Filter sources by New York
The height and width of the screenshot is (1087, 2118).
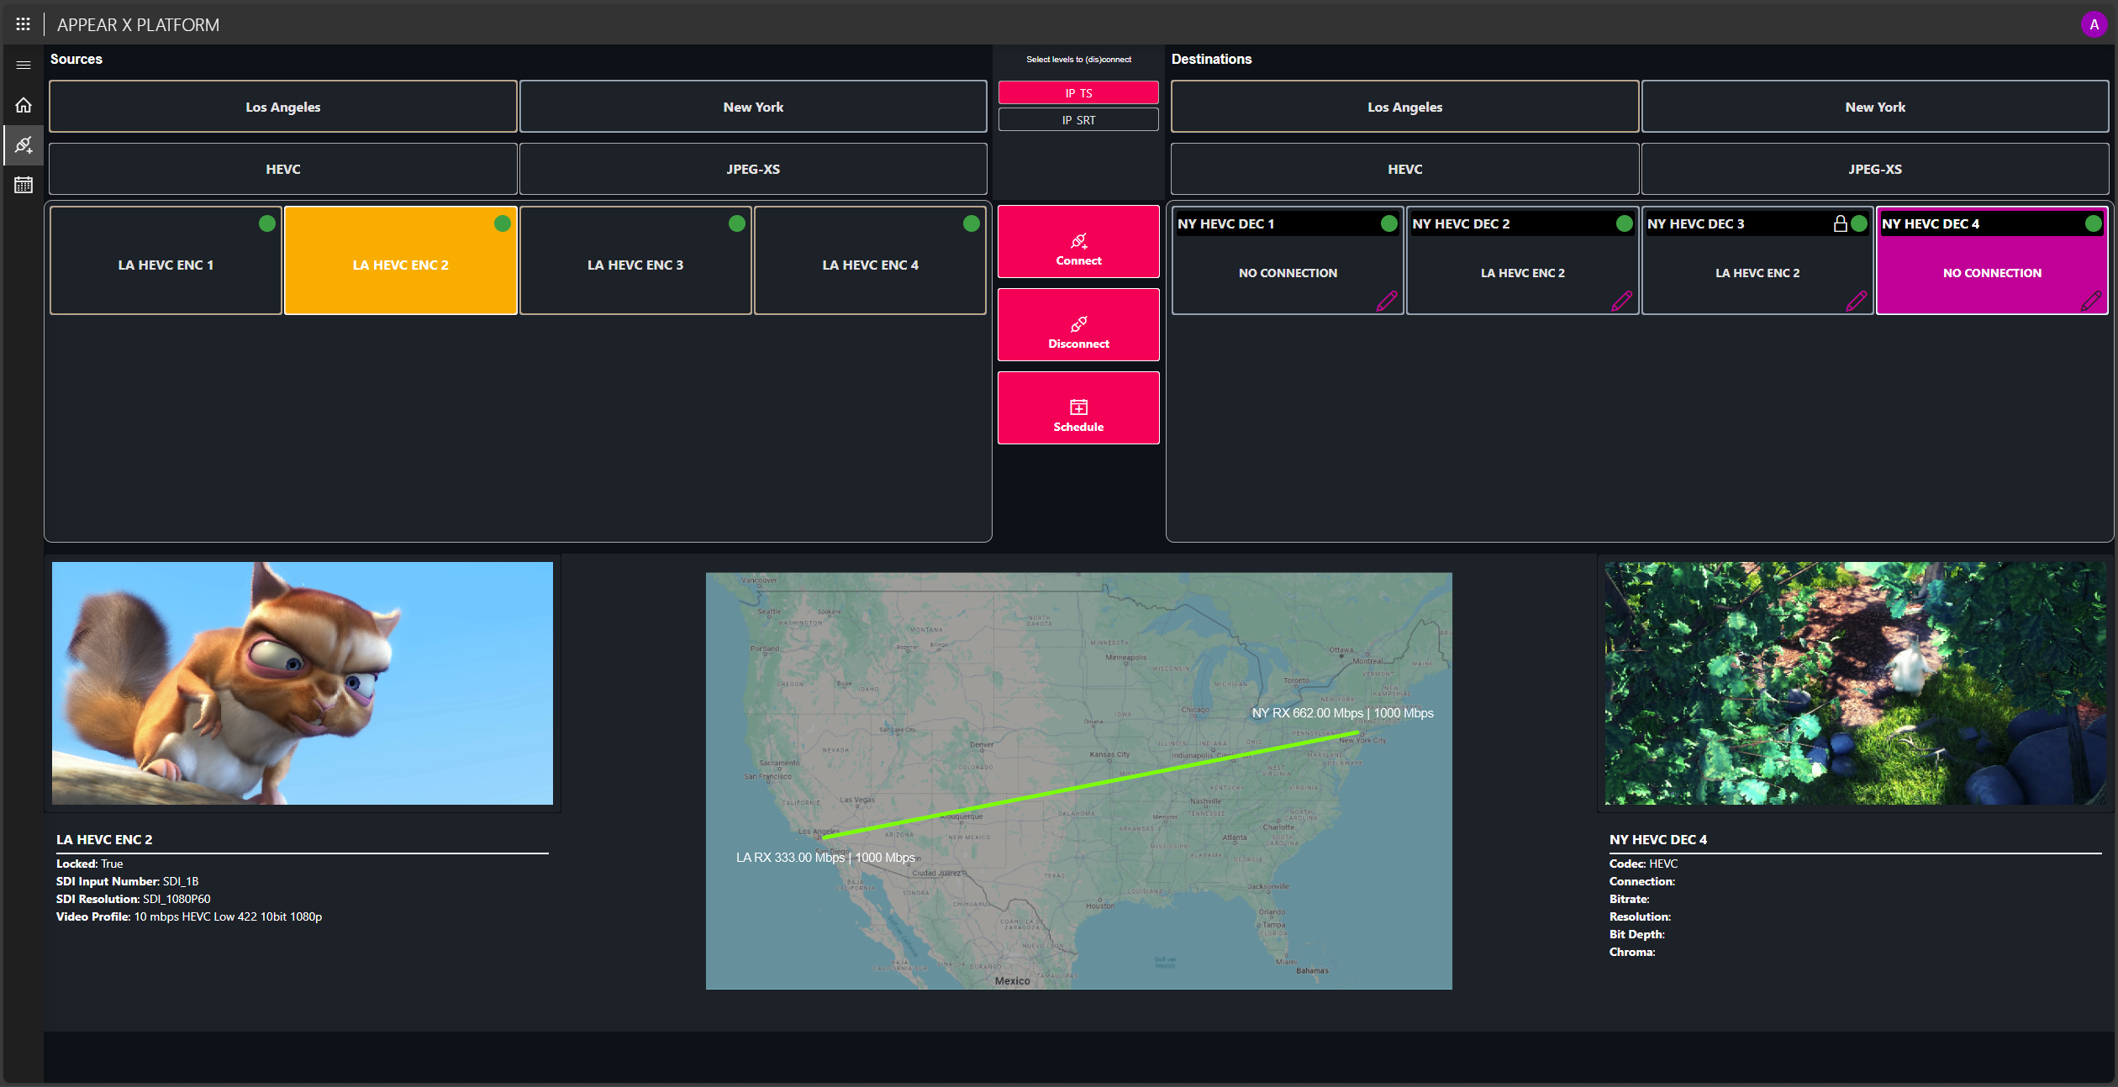click(753, 107)
